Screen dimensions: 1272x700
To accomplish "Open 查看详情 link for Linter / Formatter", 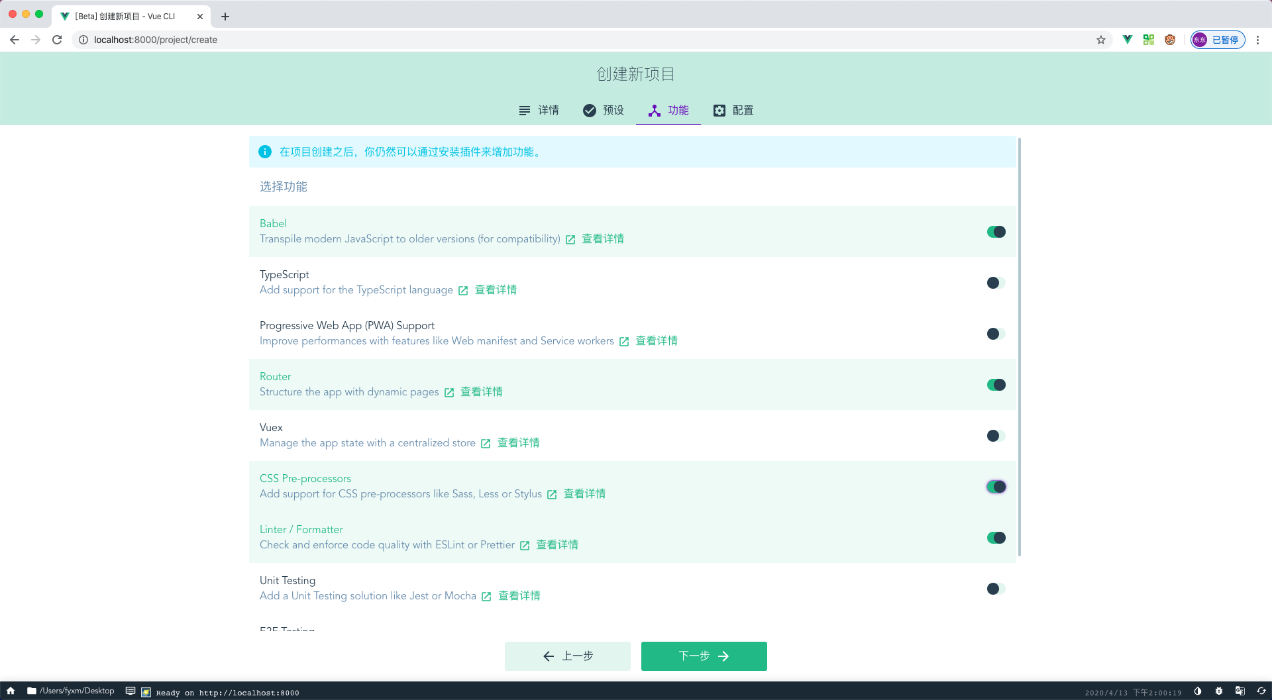I will coord(557,545).
